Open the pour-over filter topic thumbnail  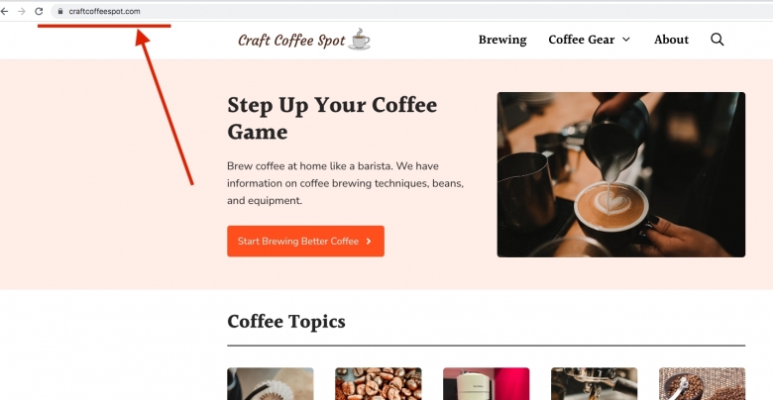(x=271, y=384)
